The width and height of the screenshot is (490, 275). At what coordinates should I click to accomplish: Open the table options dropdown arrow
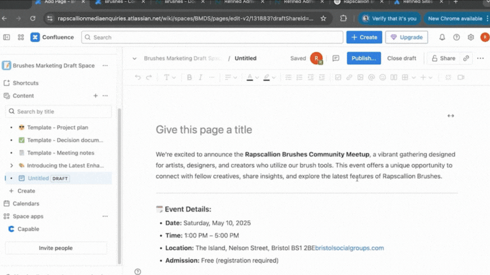pos(413,78)
